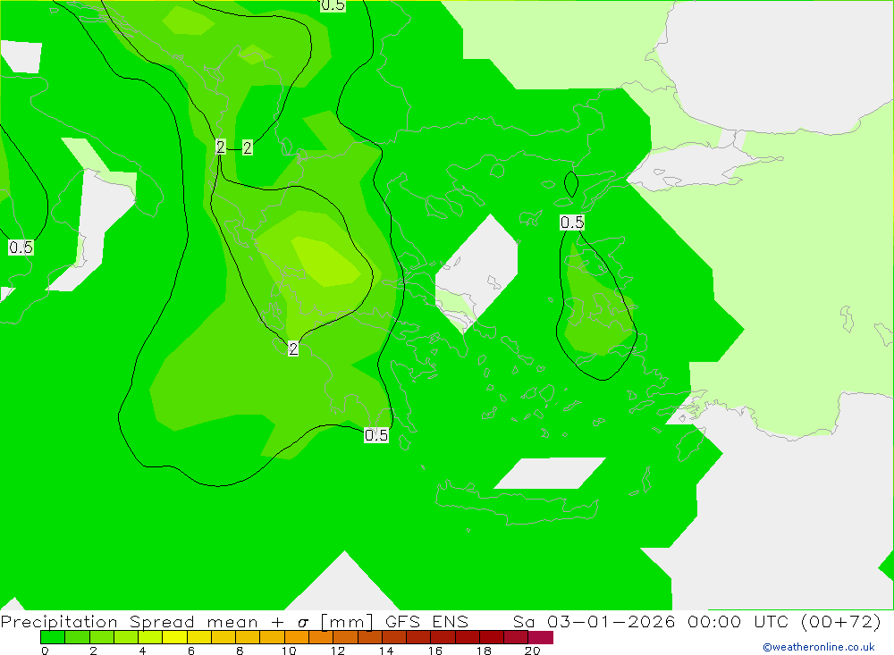Click the '20' legend scale number
The image size is (894, 655).
point(533,651)
